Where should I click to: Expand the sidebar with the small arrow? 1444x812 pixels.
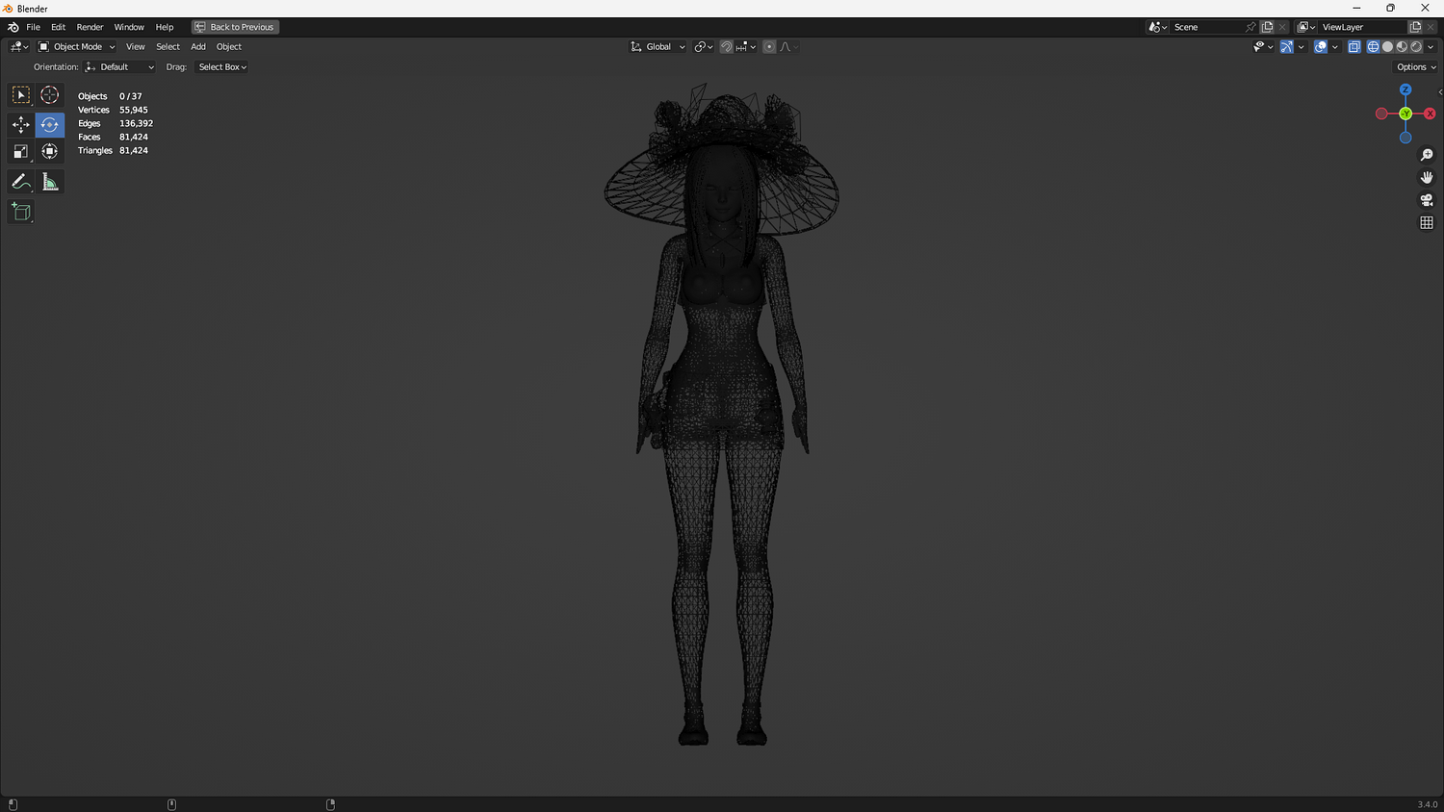(x=1440, y=92)
